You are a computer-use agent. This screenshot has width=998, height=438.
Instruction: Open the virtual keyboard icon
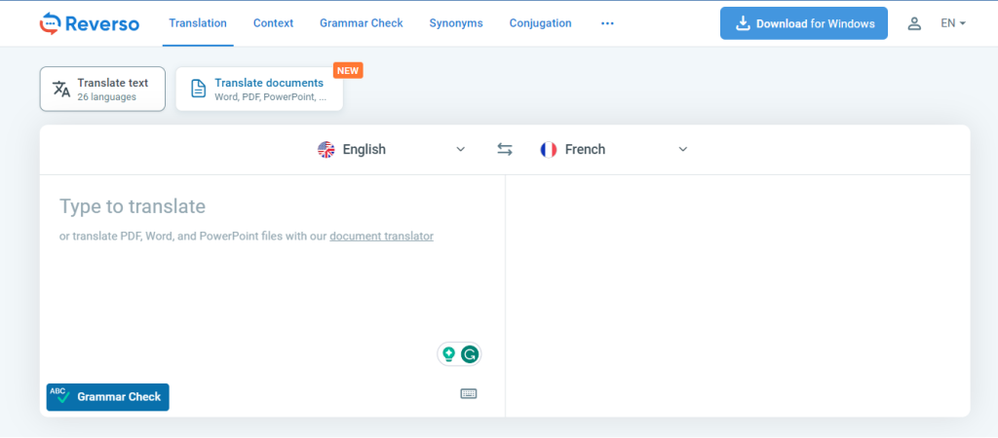(469, 394)
